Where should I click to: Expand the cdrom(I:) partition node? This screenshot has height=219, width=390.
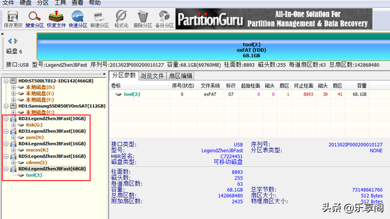pos(13,162)
